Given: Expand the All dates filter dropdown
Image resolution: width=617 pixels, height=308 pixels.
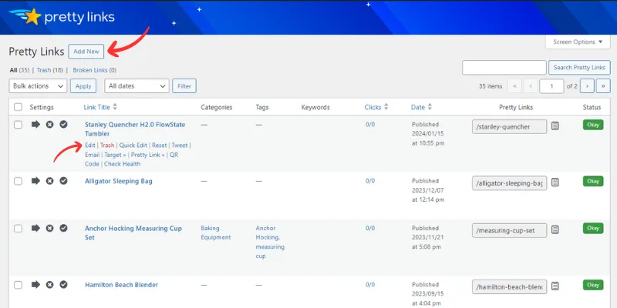Looking at the screenshot, I should pyautogui.click(x=137, y=86).
